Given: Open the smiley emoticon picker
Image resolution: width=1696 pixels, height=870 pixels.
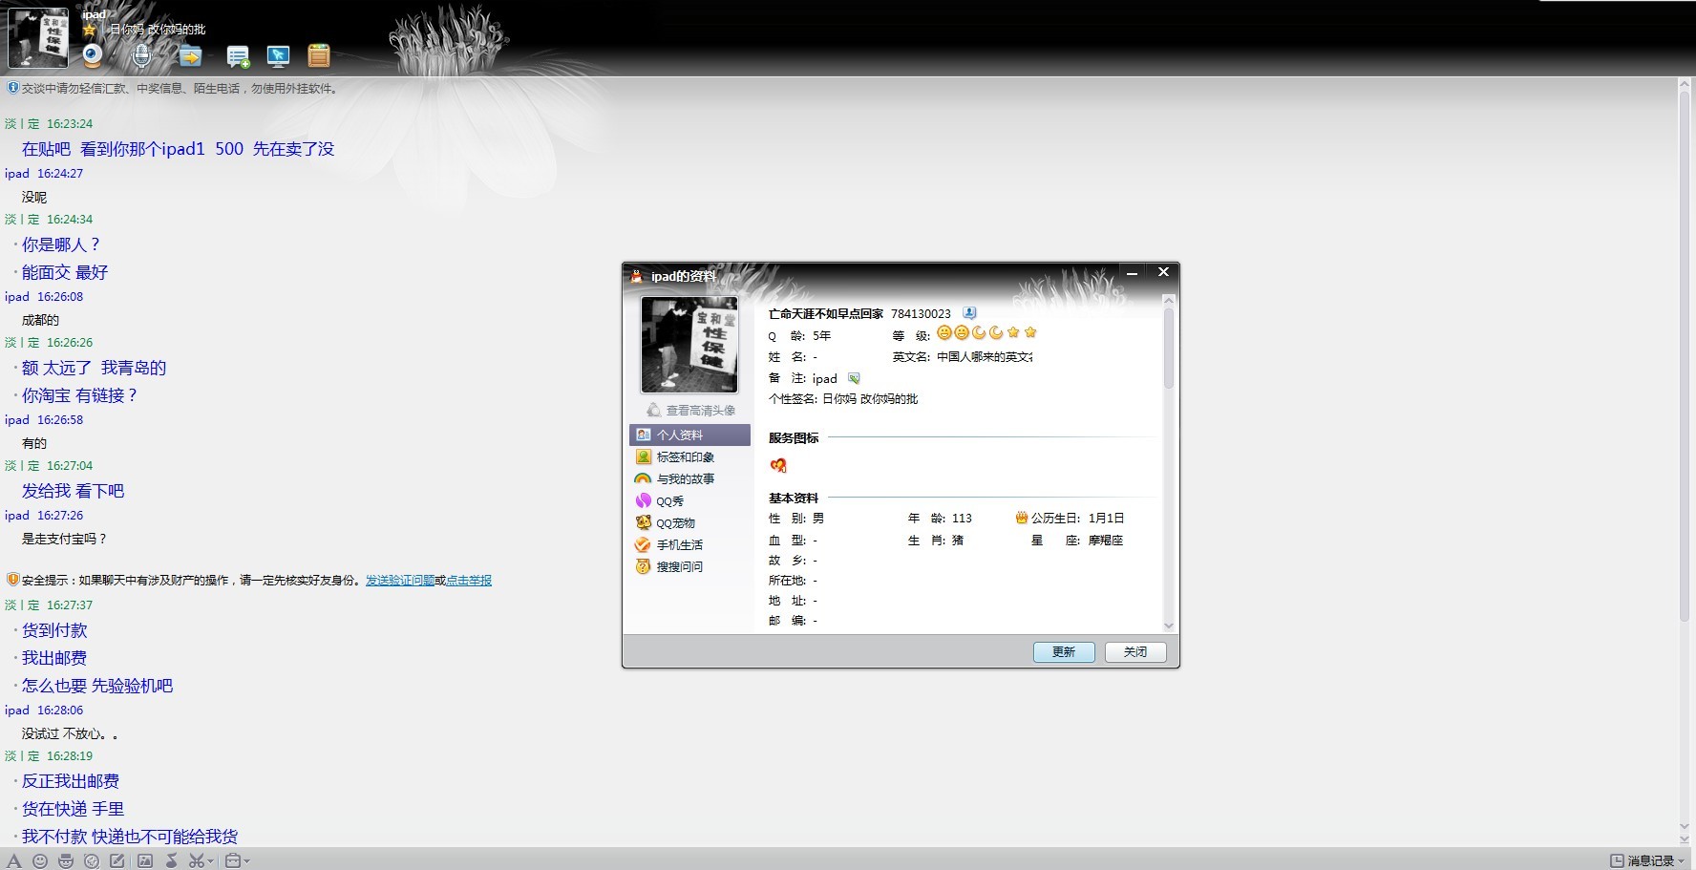Looking at the screenshot, I should point(40,860).
